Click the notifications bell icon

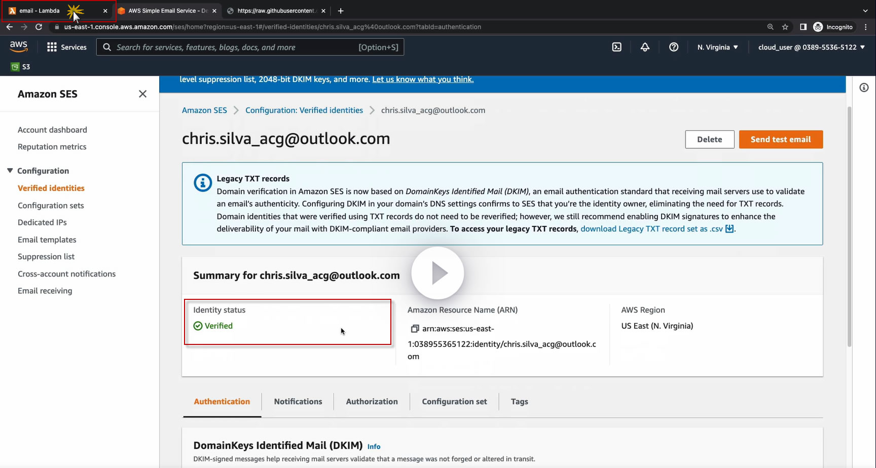click(x=645, y=47)
